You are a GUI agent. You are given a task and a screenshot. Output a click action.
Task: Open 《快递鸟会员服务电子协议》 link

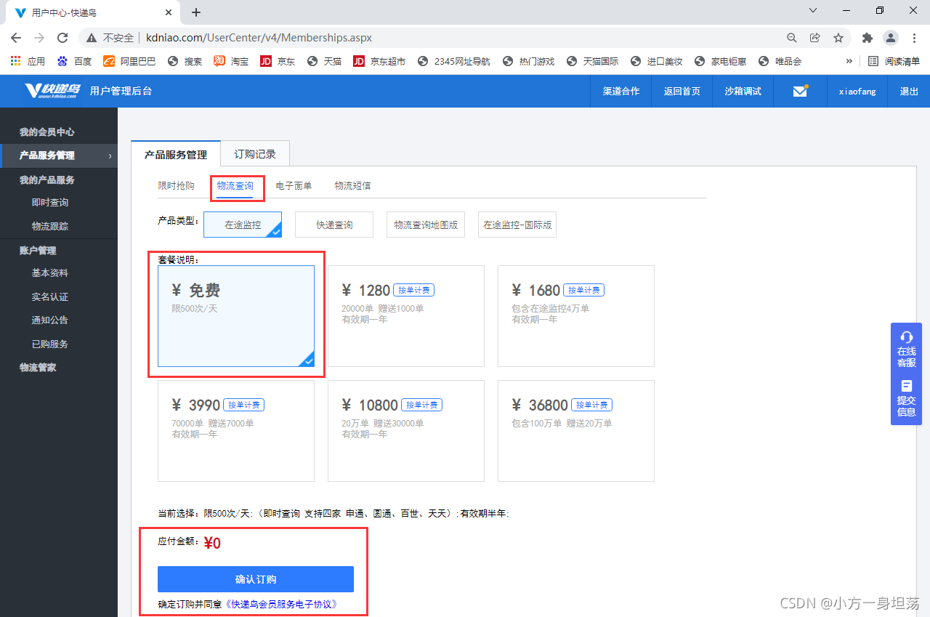(281, 604)
